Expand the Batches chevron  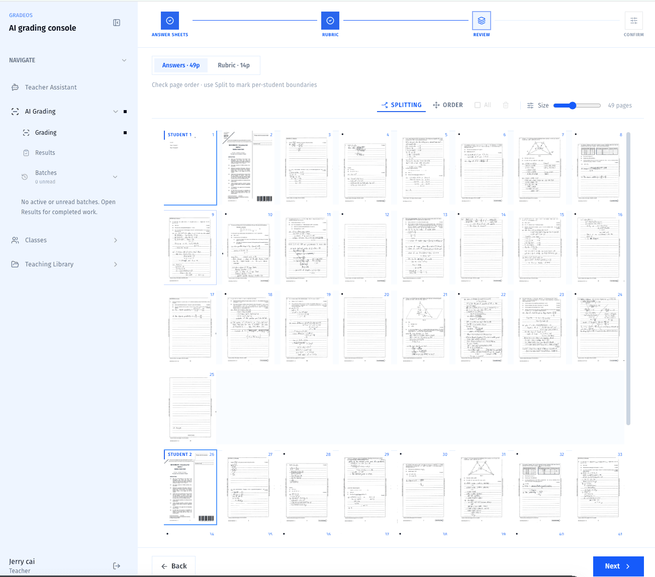click(x=115, y=177)
